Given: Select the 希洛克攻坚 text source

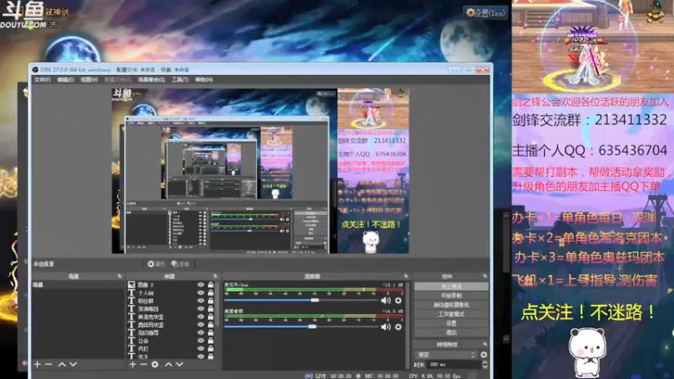Looking at the screenshot, I should (x=151, y=317).
